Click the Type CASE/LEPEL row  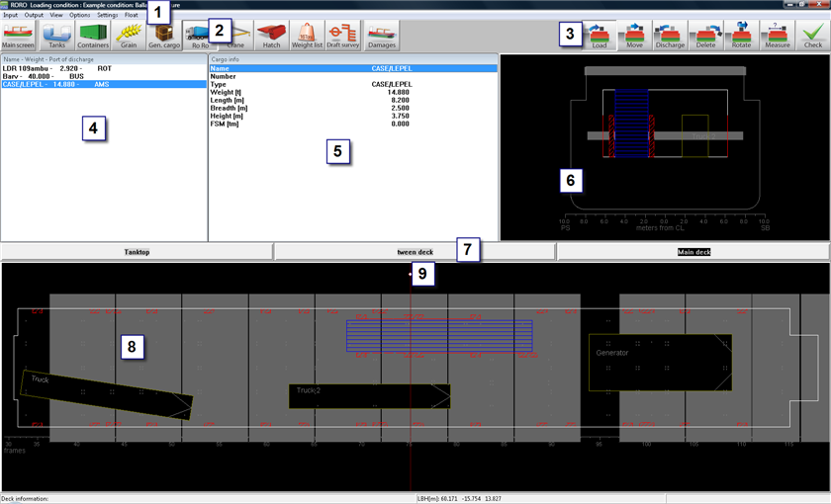[x=353, y=84]
